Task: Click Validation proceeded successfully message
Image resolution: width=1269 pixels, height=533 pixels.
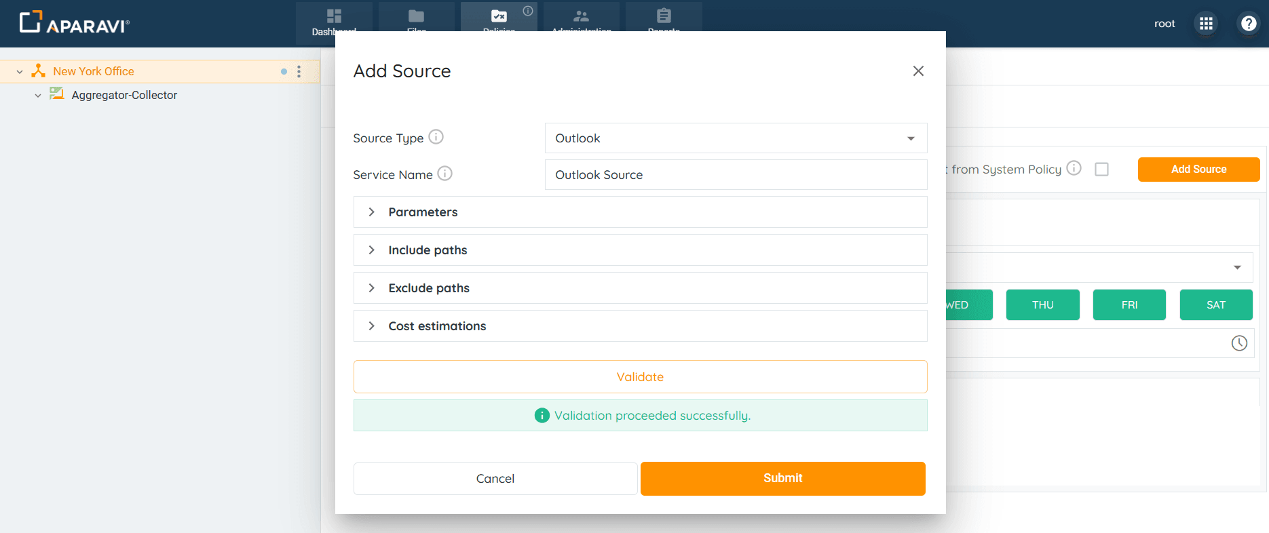Action: (x=652, y=416)
